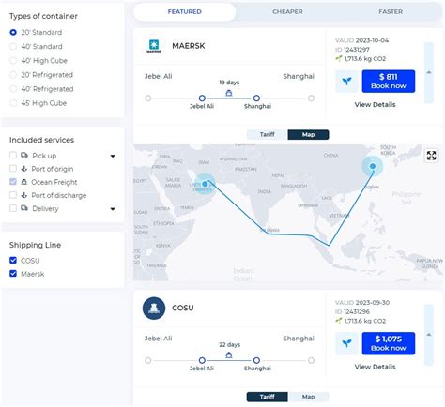
Task: Click Shanghai marker on map
Action: coord(373,166)
